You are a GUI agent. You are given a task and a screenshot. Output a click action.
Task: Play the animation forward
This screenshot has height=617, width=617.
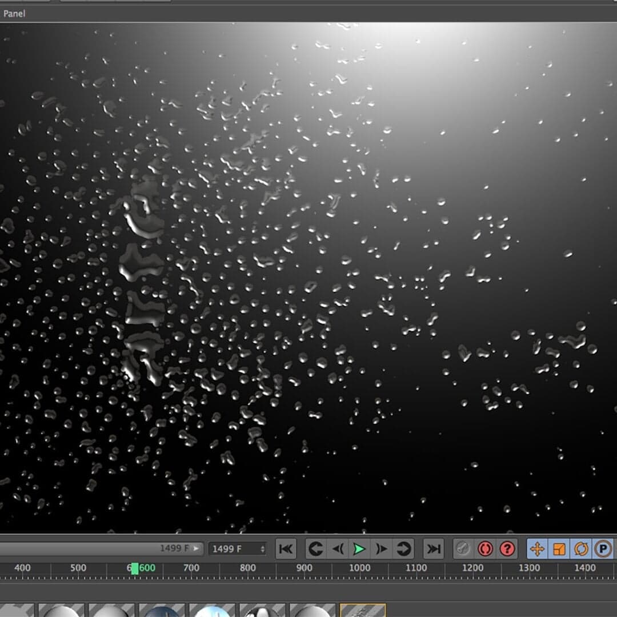[360, 549]
